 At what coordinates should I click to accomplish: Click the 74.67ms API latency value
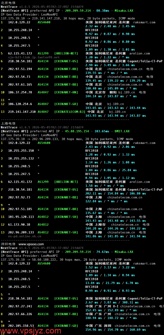tap(103, 252)
